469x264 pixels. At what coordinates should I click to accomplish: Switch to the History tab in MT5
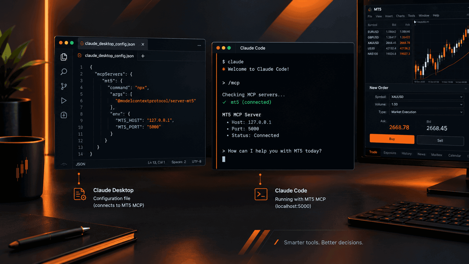[406, 153]
